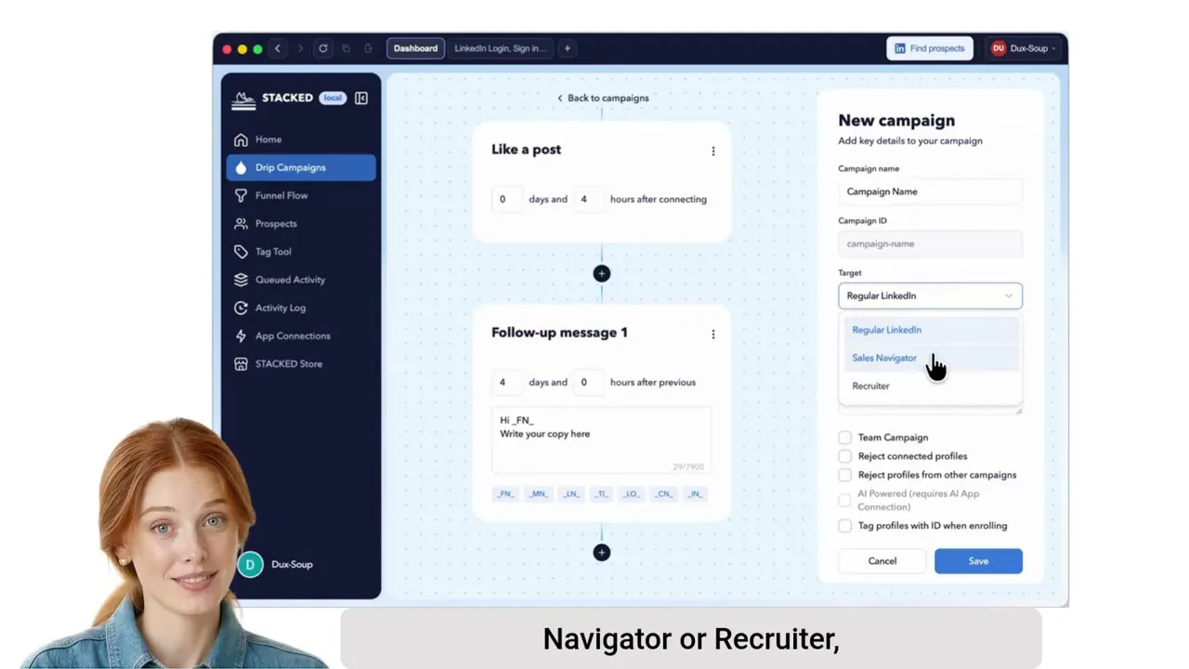Click the Dux-Soup D avatar in sidebar
This screenshot has width=1189, height=669.
click(250, 564)
